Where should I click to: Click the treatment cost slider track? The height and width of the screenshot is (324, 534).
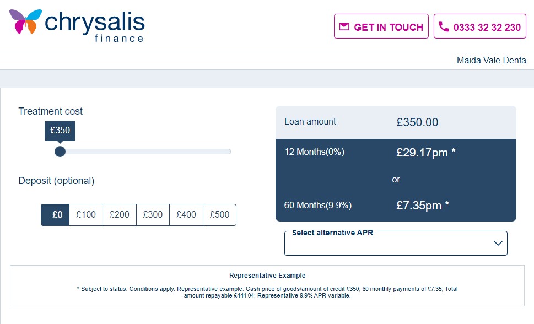click(145, 152)
